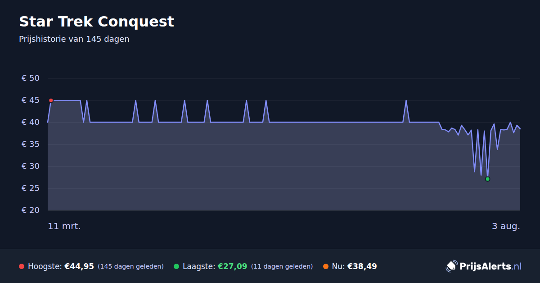Click '(145 dagen geleden)' text
540x283 pixels.
pos(130,266)
